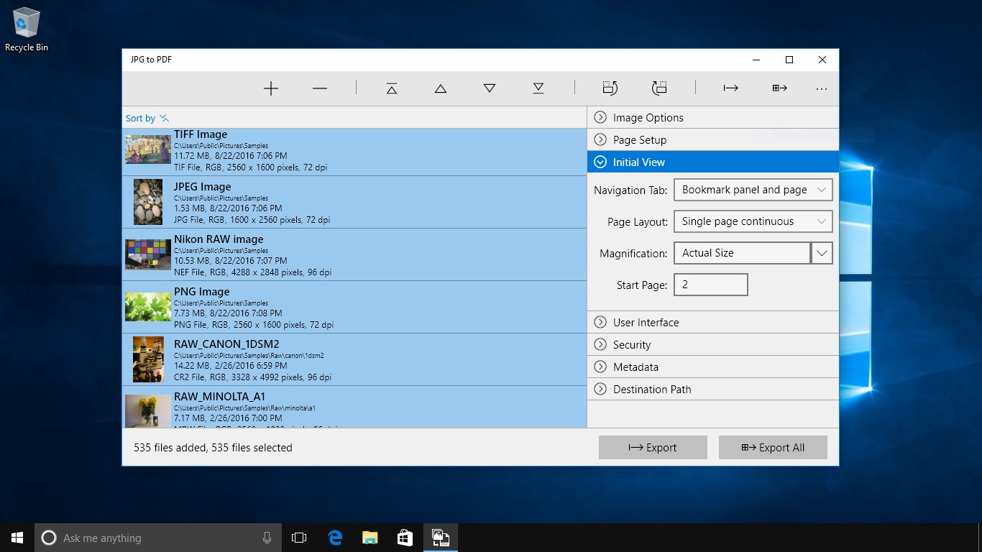Click the plus icon to add files

(271, 88)
